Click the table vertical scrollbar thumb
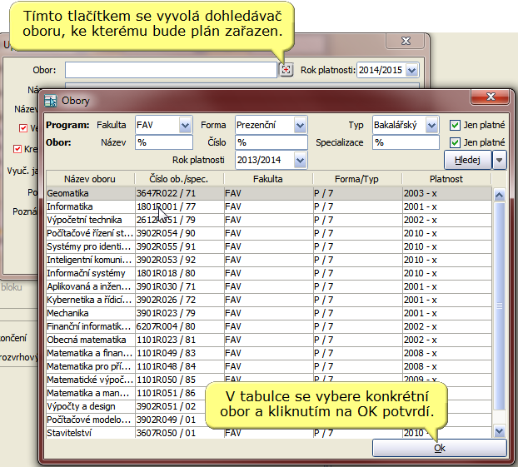 coord(499,306)
